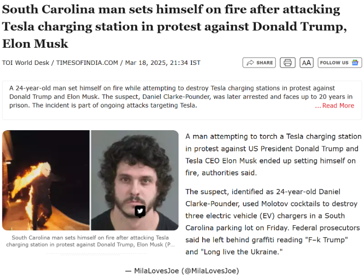Open the TOI World Desk byline
Image resolution: width=364 pixels, height=278 pixels.
pyautogui.click(x=25, y=63)
